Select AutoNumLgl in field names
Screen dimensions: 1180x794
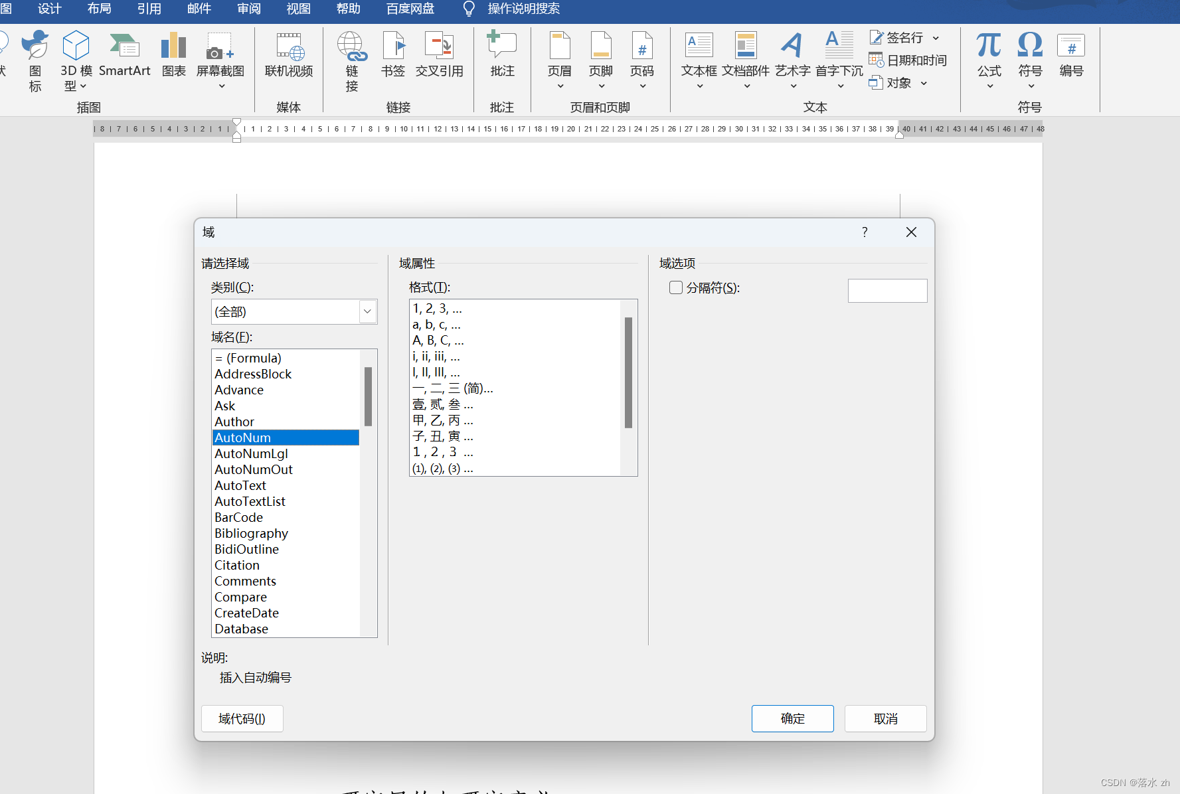pyautogui.click(x=286, y=453)
